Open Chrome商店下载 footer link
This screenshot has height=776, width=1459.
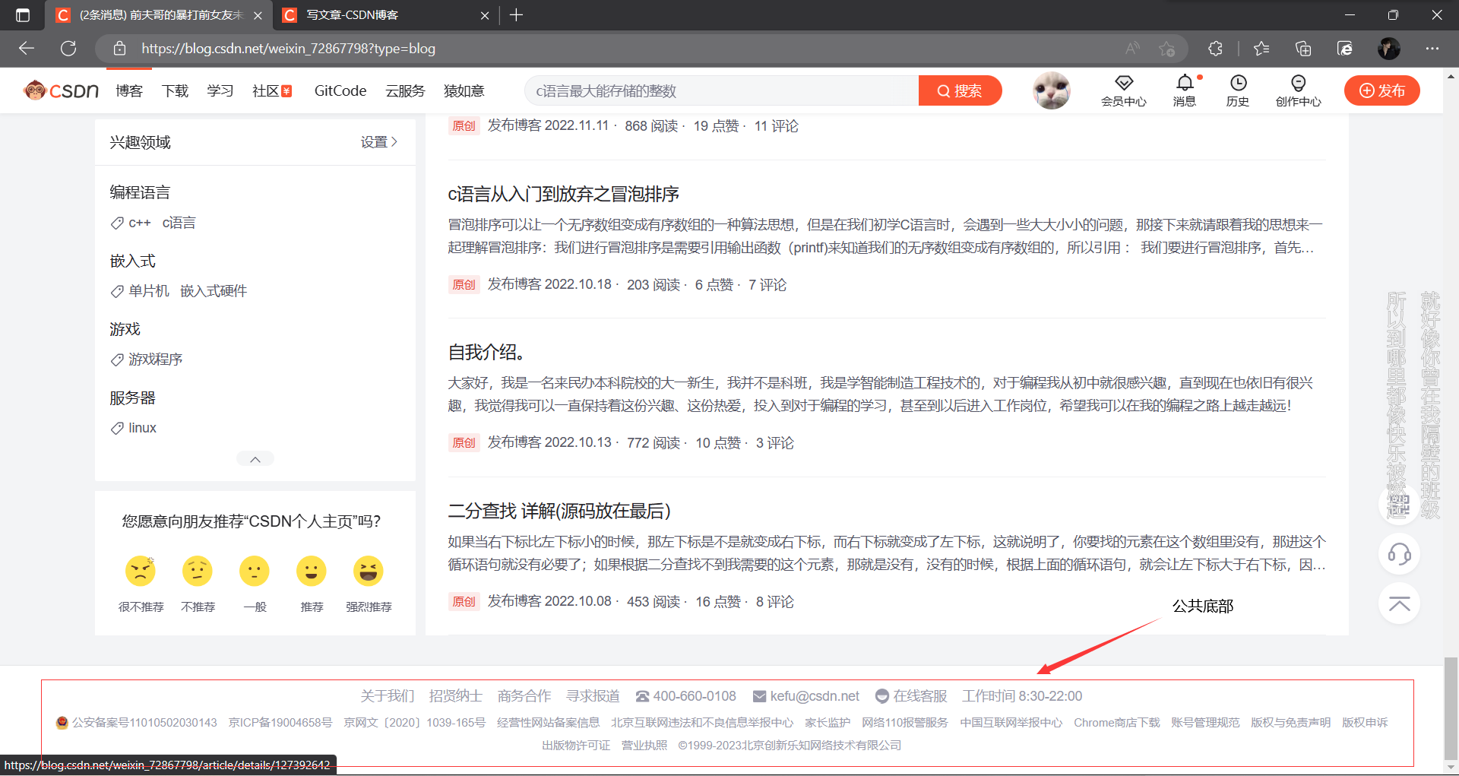(1116, 723)
